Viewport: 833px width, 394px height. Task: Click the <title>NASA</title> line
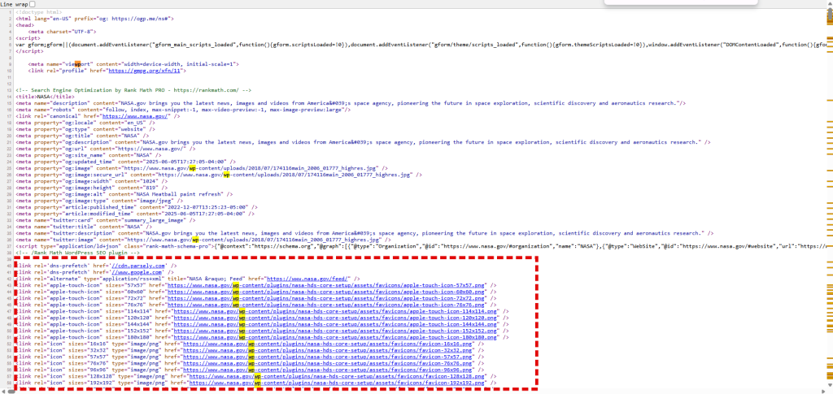46,96
